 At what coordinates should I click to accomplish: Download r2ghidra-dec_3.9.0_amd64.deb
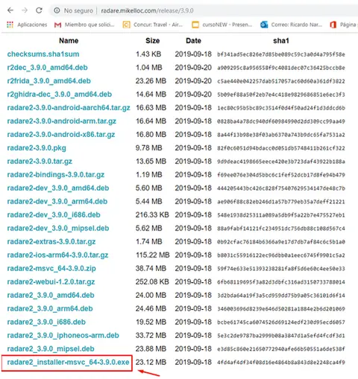pos(60,95)
